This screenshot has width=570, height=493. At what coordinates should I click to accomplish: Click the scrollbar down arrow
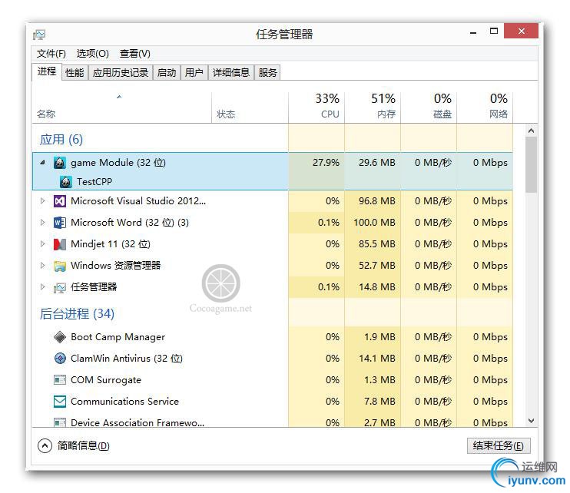point(531,421)
